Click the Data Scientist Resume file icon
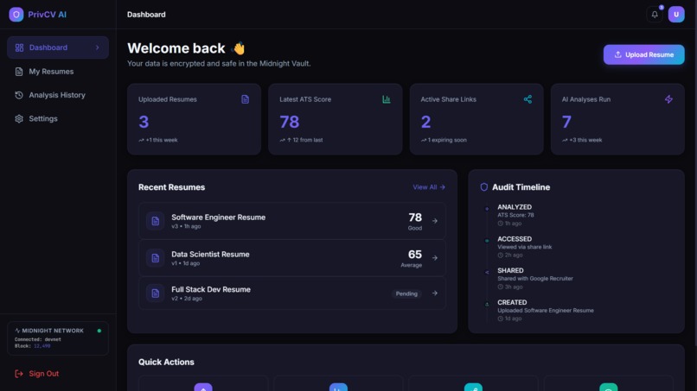 click(155, 258)
